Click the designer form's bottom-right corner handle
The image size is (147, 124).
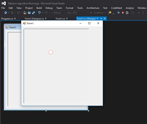coord(89,111)
